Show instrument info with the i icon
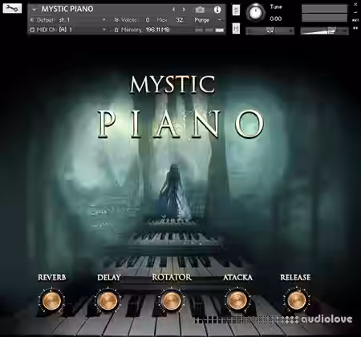The width and height of the screenshot is (361, 337). coord(217,10)
